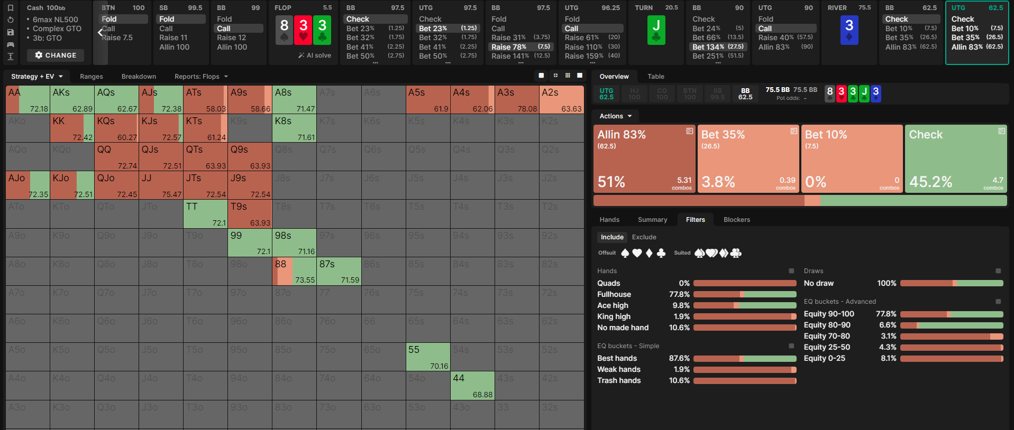The height and width of the screenshot is (430, 1014).
Task: Select the offsuit club filter icon
Action: [x=661, y=253]
